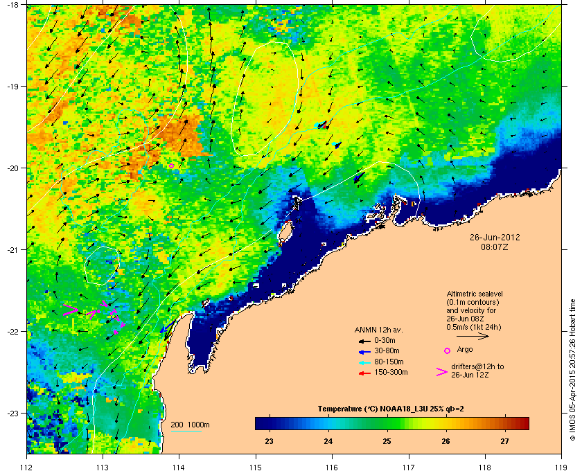Image resolution: width=582 pixels, height=471 pixels.
Task: Click the green colorbar section at 25
Action: (387, 423)
